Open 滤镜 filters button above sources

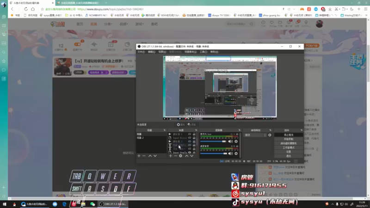(x=191, y=124)
